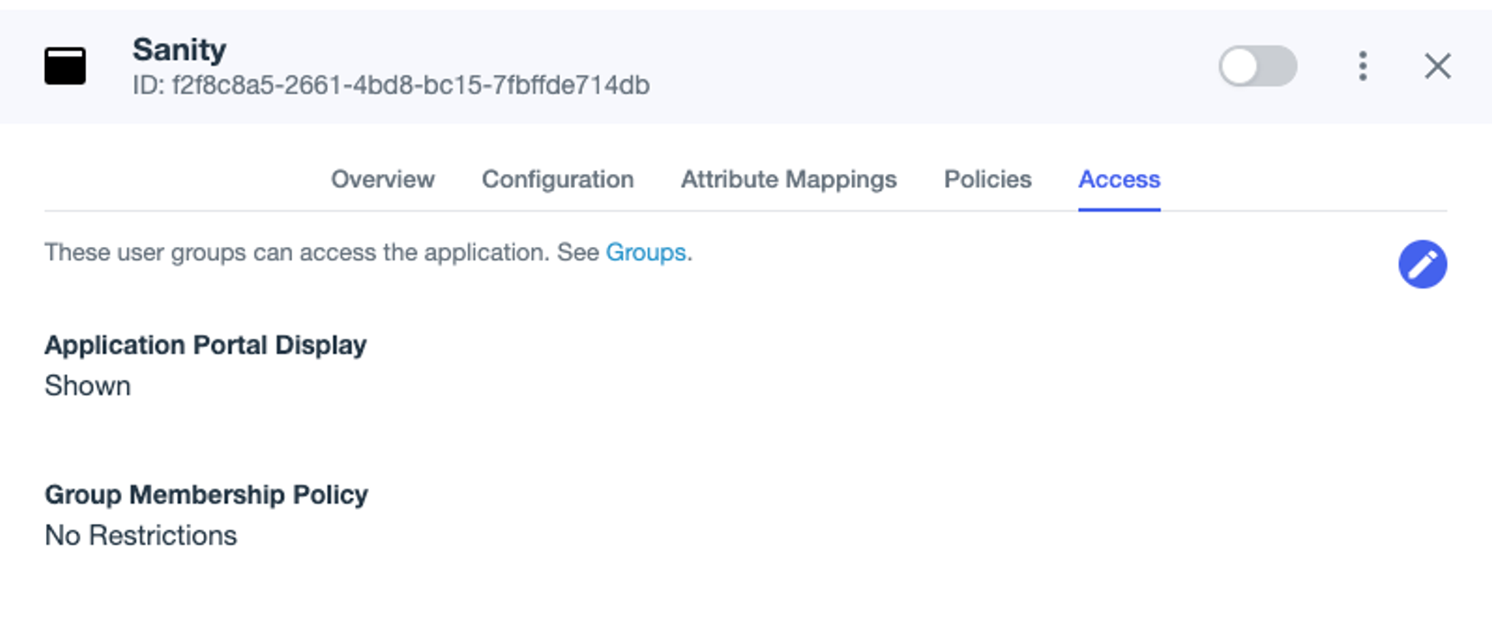Click the Shown value text

(88, 386)
